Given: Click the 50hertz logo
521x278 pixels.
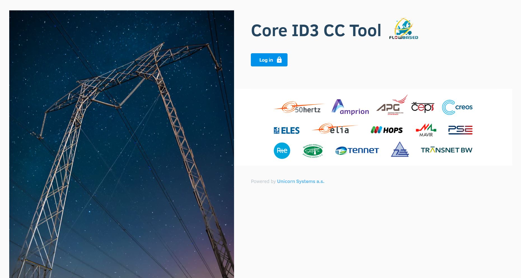Looking at the screenshot, I should click(299, 108).
